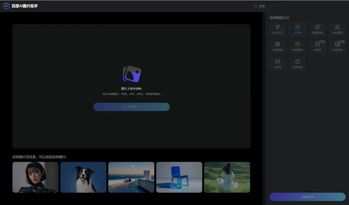Select the 局部替换 partial replace tool
Screen dimensions: 349x205
pyautogui.click(x=298, y=47)
